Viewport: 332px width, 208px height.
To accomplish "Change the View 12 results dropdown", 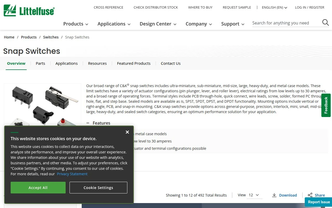I will 254,195.
